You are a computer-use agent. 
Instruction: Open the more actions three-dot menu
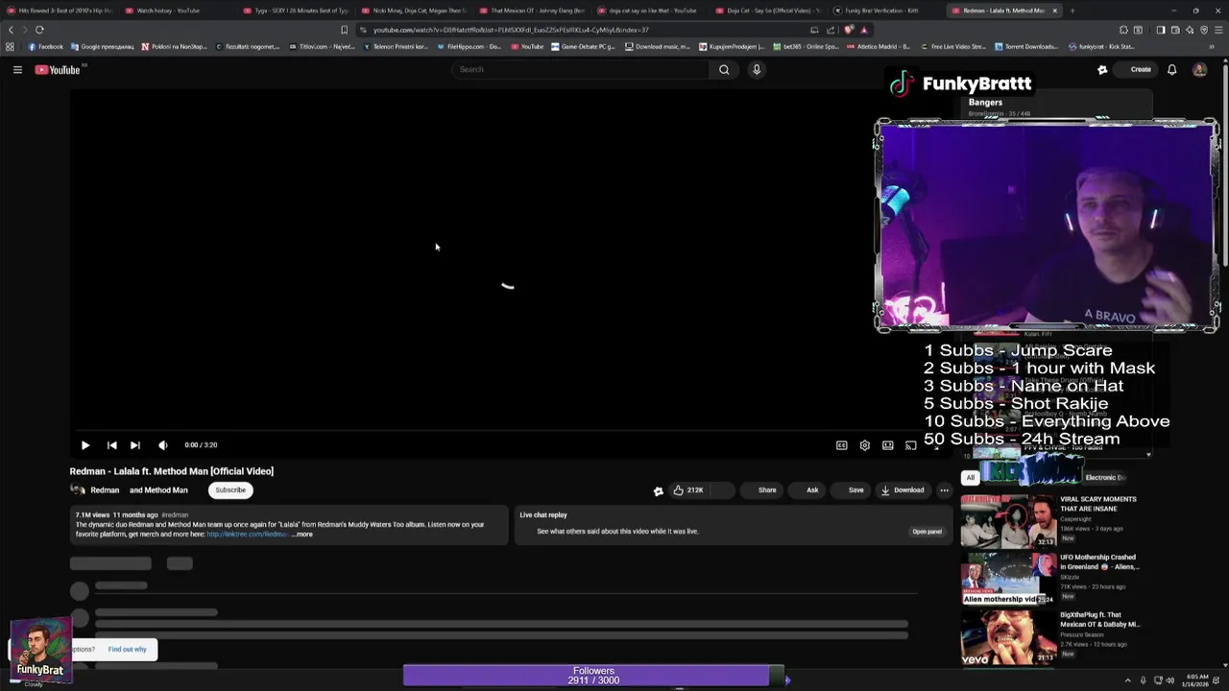(944, 490)
